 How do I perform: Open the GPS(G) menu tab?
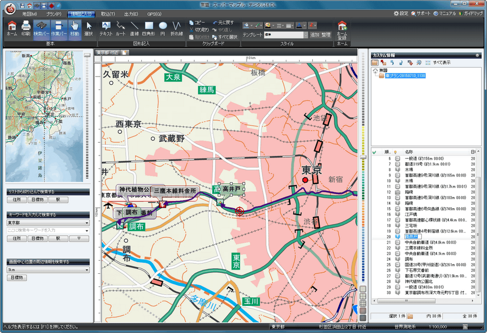click(x=155, y=14)
